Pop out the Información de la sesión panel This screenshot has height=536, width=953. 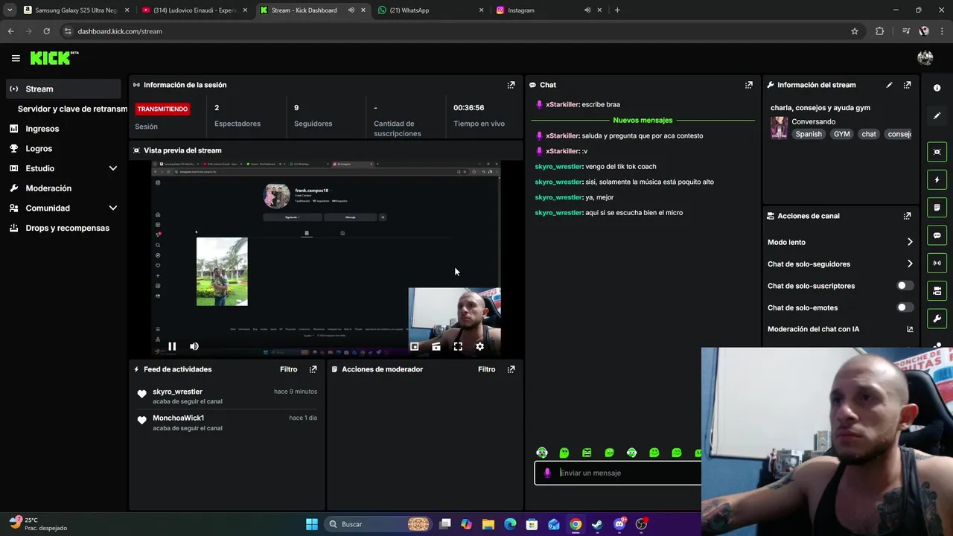[511, 85]
